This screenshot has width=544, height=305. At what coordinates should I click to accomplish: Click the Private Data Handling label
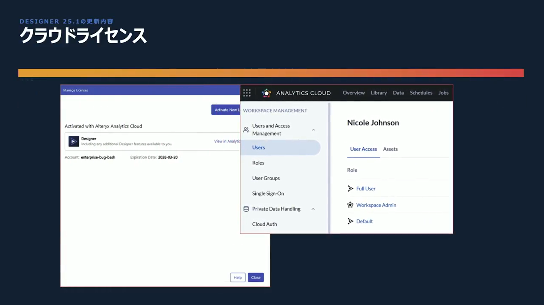[276, 209]
